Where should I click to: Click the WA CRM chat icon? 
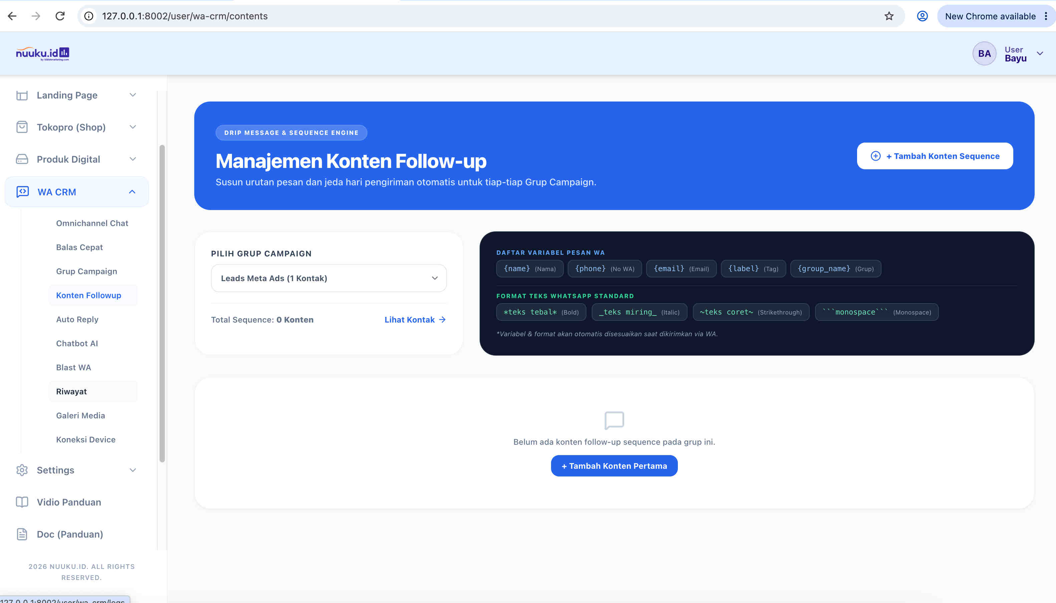22,192
